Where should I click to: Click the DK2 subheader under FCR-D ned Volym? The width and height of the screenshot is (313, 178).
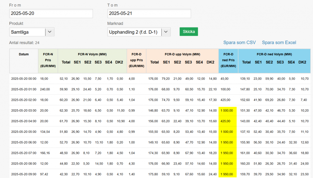pyautogui.click(x=302, y=62)
